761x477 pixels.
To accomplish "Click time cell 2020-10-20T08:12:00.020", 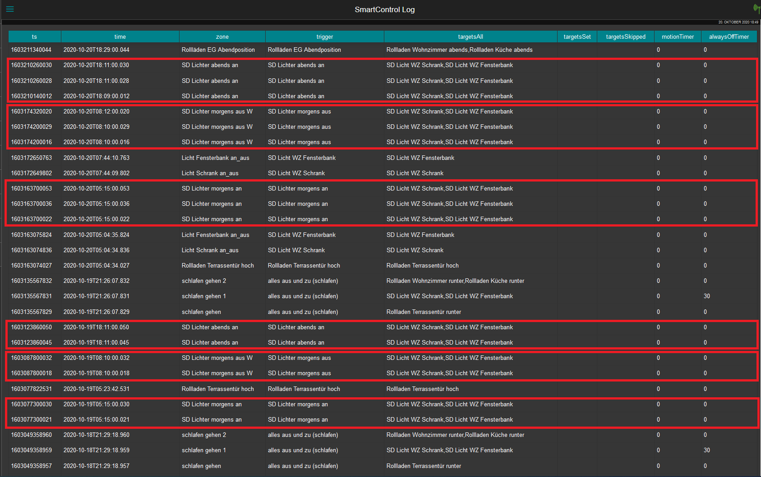I will (96, 111).
